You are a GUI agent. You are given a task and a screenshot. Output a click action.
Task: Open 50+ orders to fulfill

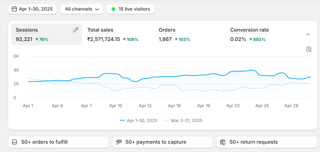(59, 142)
